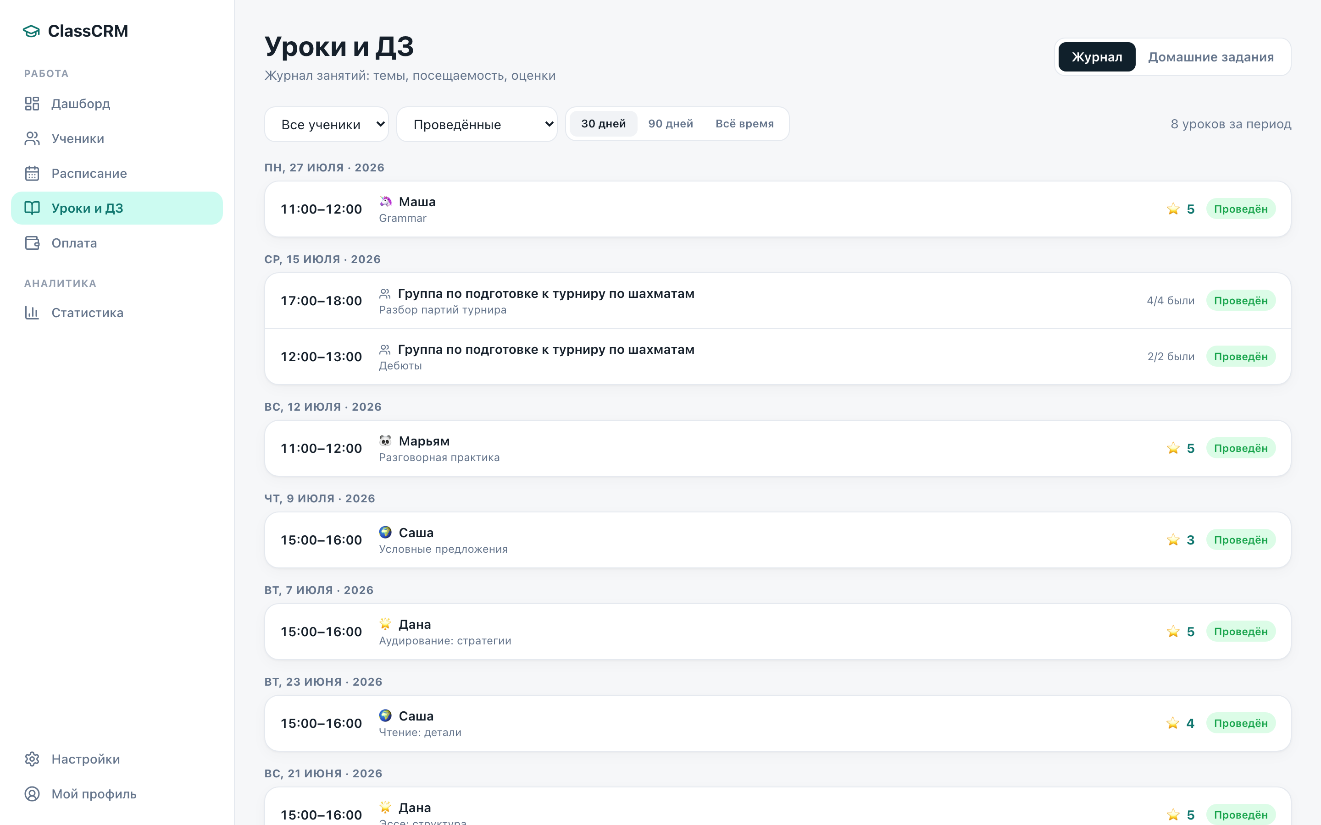This screenshot has height=825, width=1321.
Task: Click Проведён badge in Марьям row
Action: (x=1240, y=448)
